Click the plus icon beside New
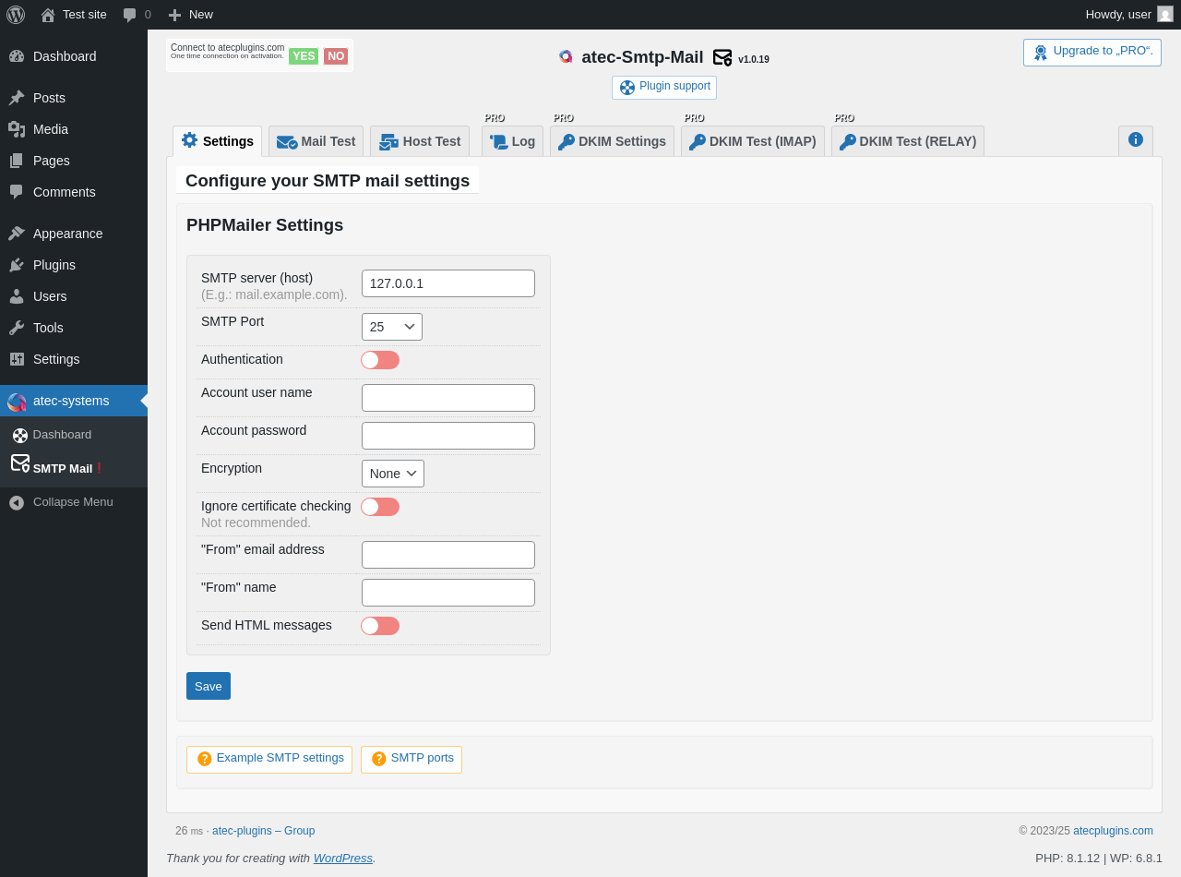 pos(174,15)
